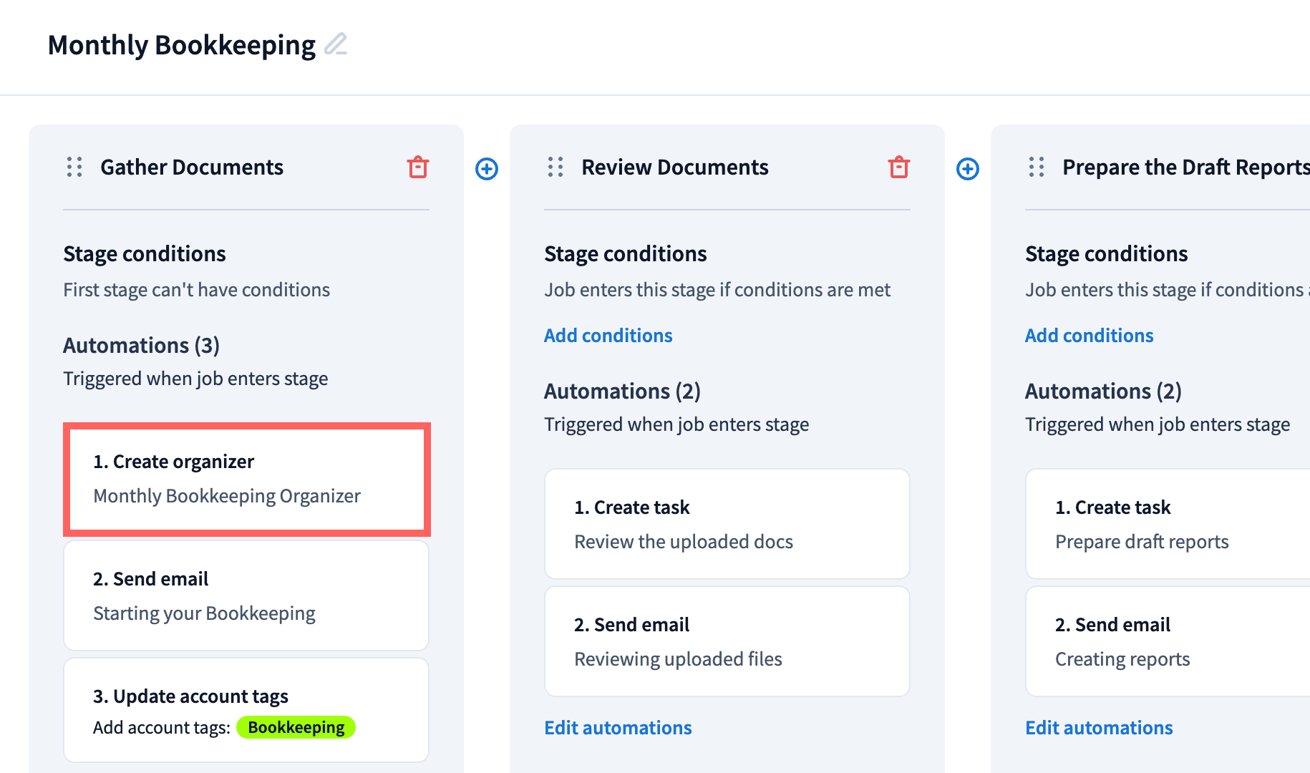
Task: Delete the Gather Documents stage
Action: click(417, 167)
